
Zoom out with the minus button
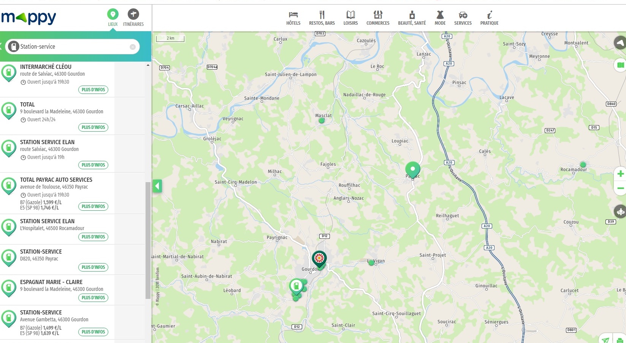pos(620,188)
